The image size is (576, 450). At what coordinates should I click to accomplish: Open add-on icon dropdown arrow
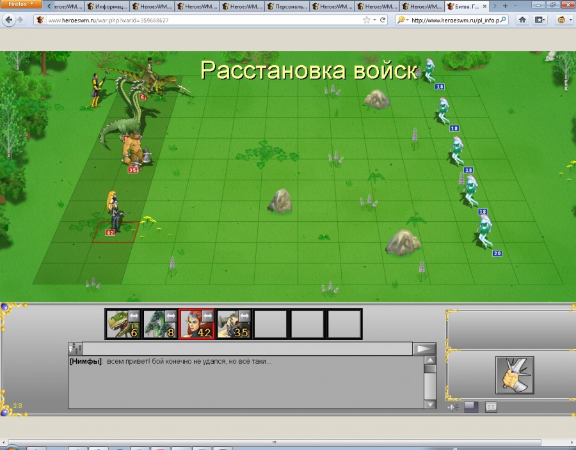pos(570,20)
